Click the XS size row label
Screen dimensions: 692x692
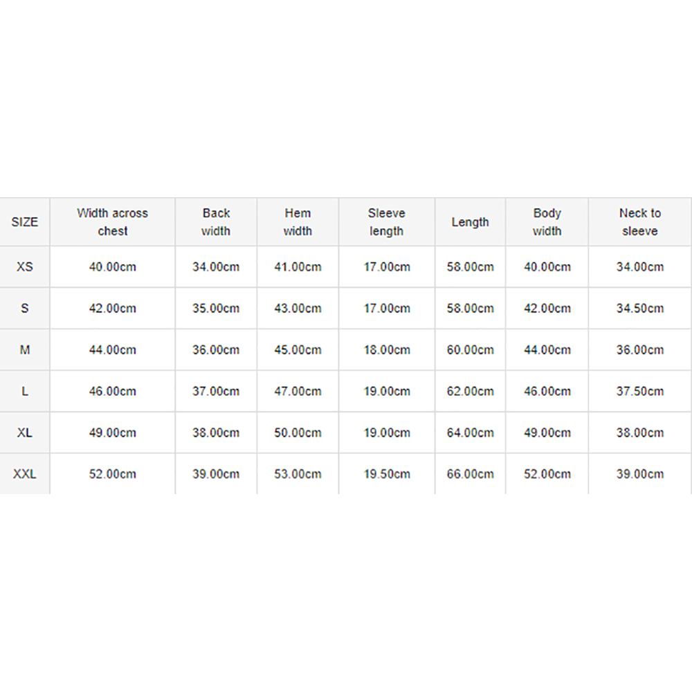click(25, 267)
